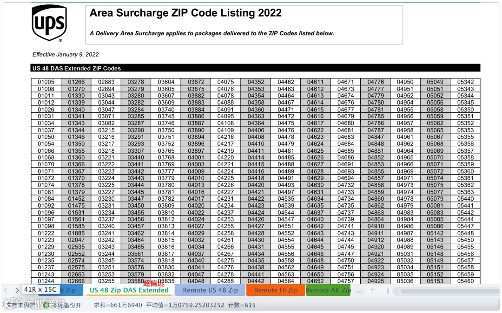Click the green local backup status icon

pos(46,305)
